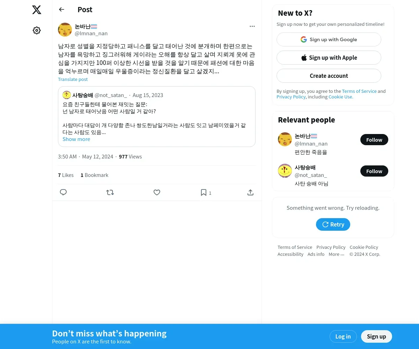Open the settings gear icon

point(37,30)
